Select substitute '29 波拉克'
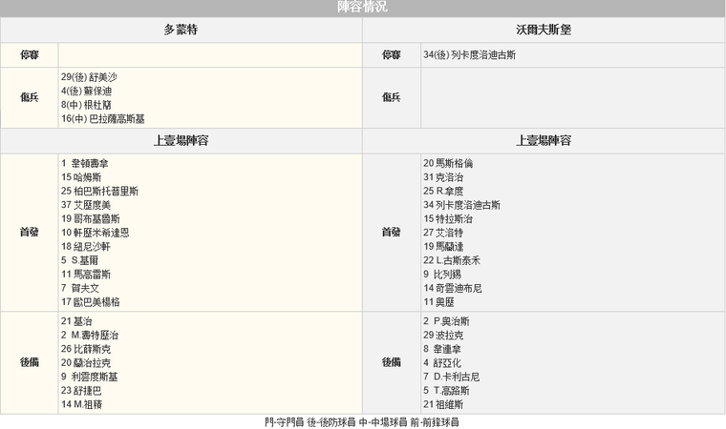Image resolution: width=726 pixels, height=429 pixels. point(443,336)
